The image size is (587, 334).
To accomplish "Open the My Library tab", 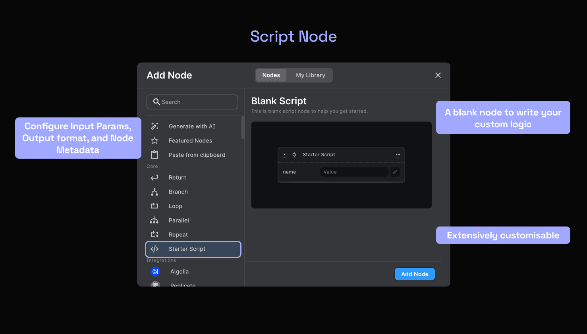I will click(x=310, y=75).
